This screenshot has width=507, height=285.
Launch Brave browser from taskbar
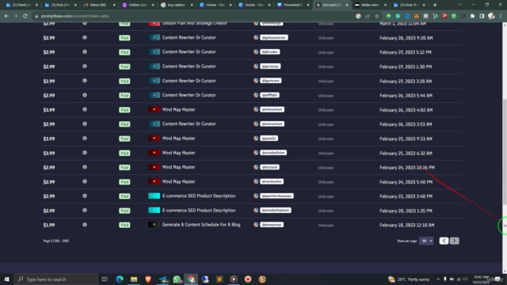(148, 279)
